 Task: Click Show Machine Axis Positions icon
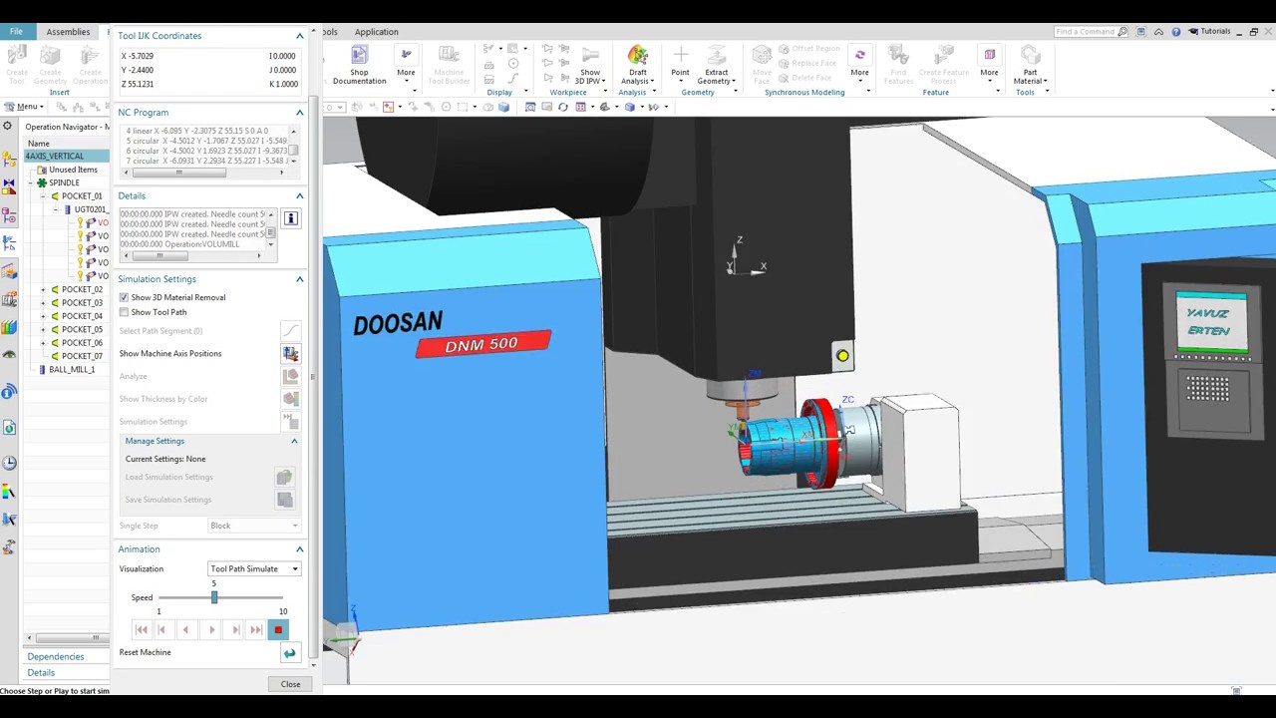click(290, 353)
